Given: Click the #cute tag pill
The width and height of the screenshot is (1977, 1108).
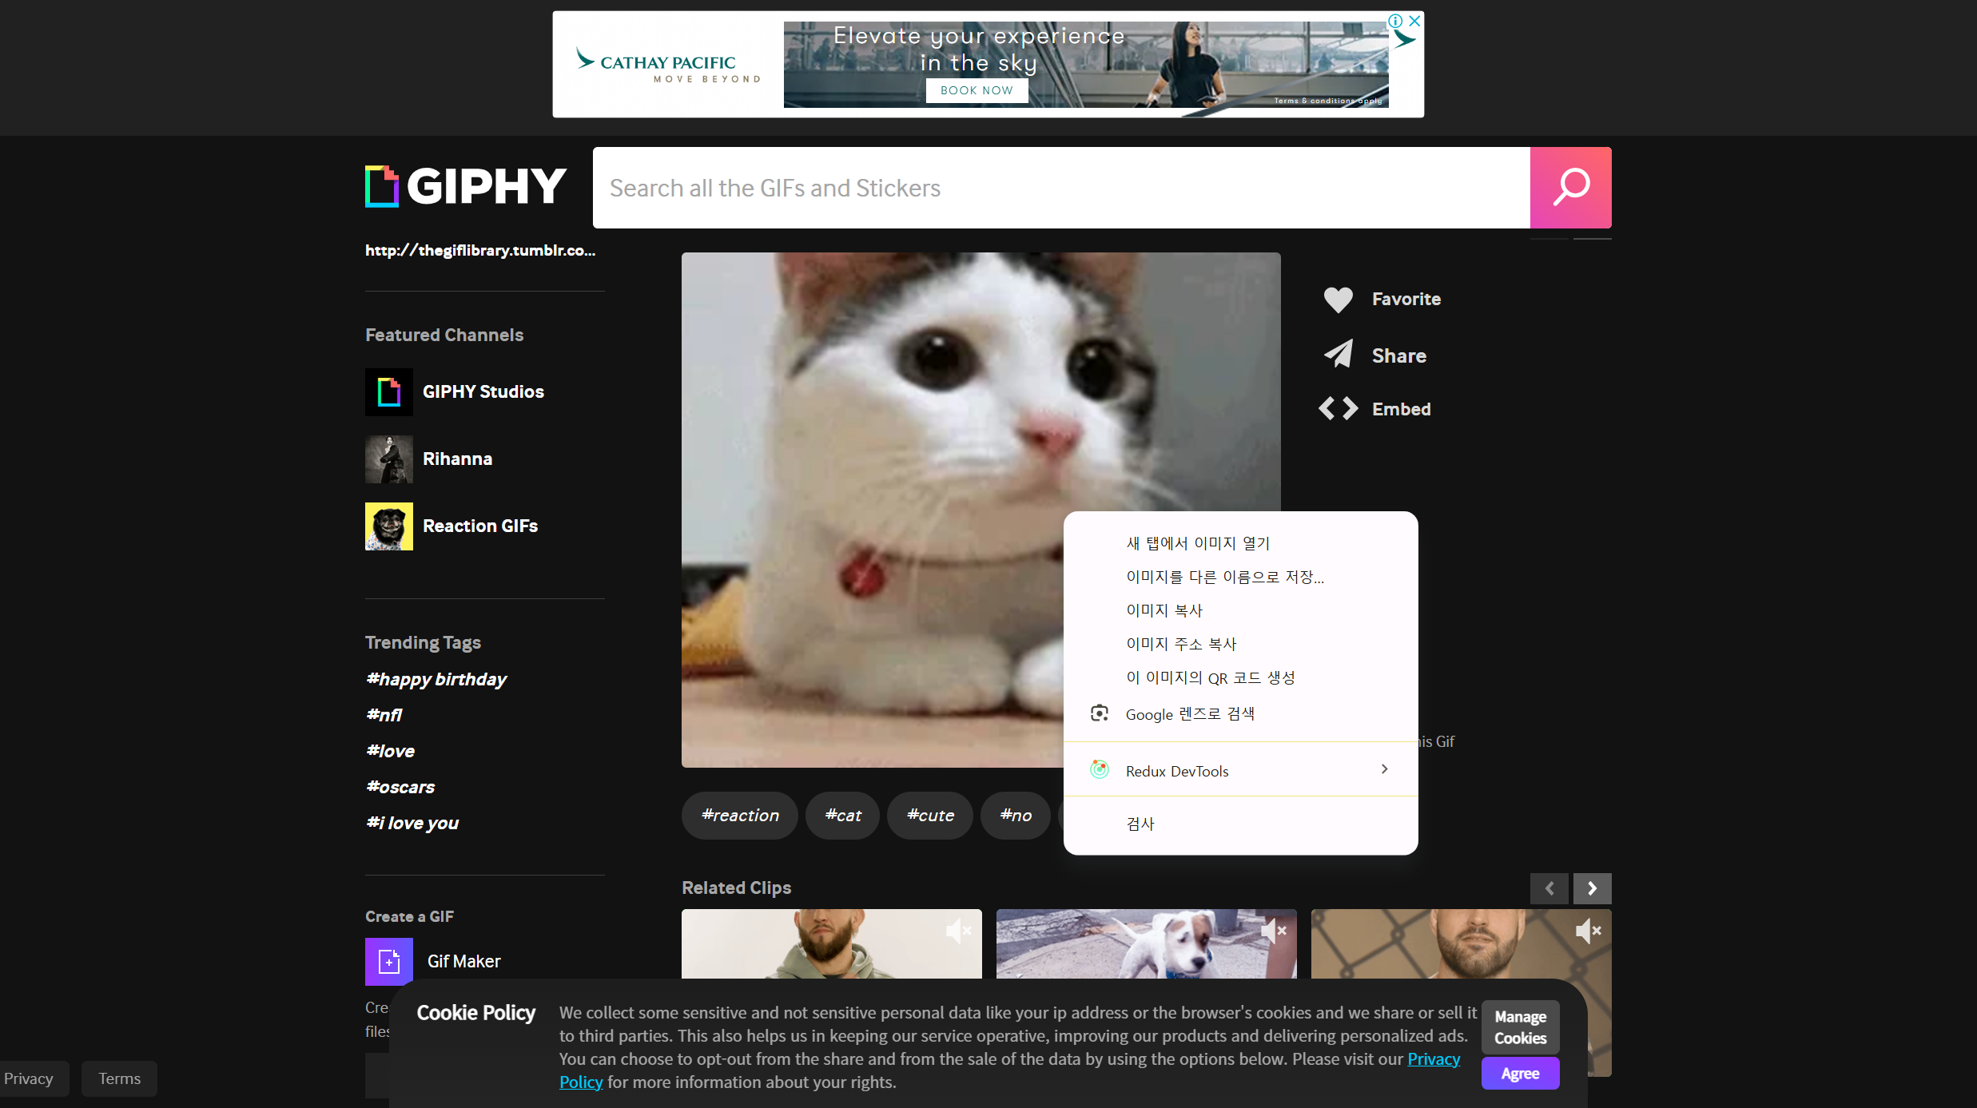Looking at the screenshot, I should tap(930, 816).
